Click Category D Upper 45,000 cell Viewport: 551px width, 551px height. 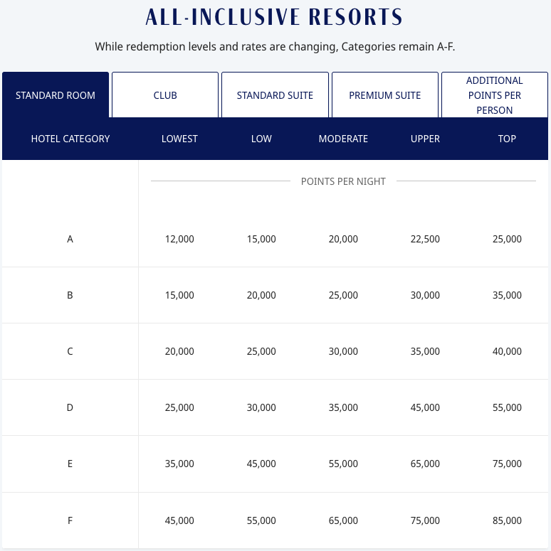pyautogui.click(x=425, y=407)
